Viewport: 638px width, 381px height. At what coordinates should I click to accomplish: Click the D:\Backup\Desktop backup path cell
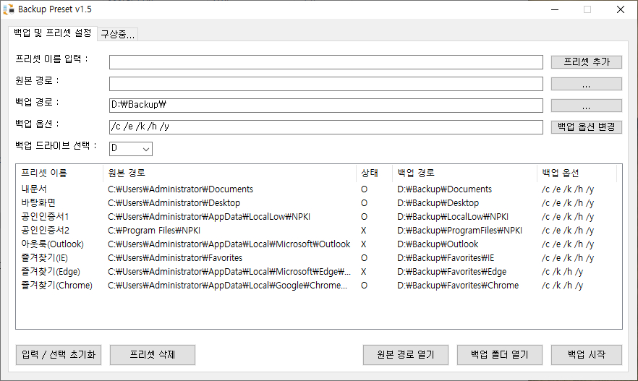(438, 203)
